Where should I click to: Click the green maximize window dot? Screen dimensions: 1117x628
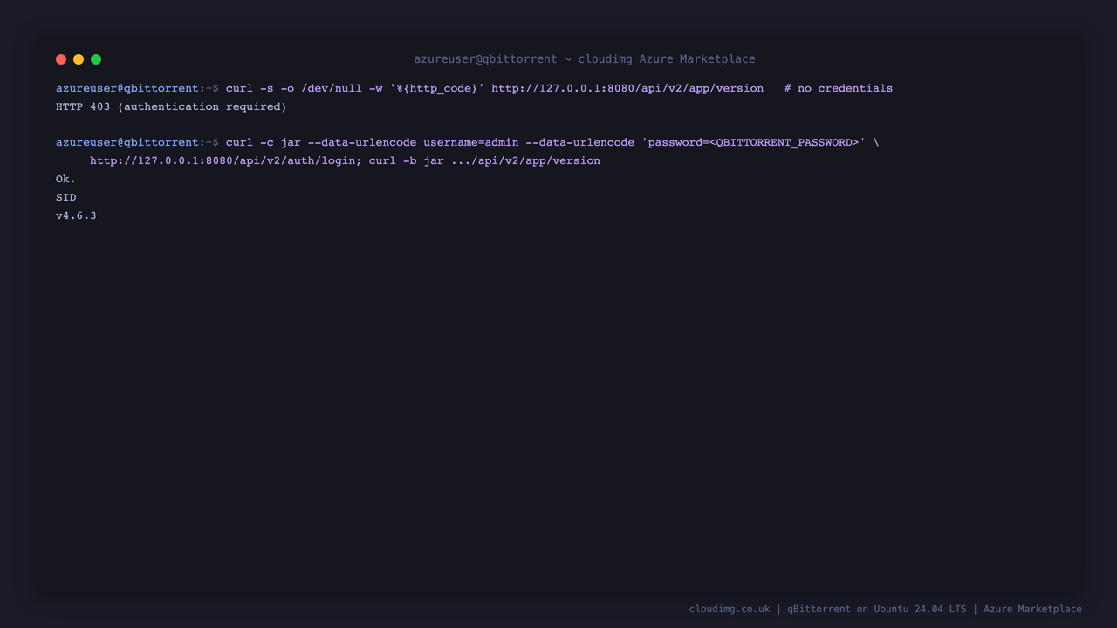click(96, 59)
